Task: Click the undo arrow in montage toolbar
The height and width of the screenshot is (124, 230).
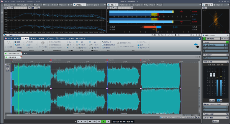Action: pyautogui.click(x=168, y=35)
